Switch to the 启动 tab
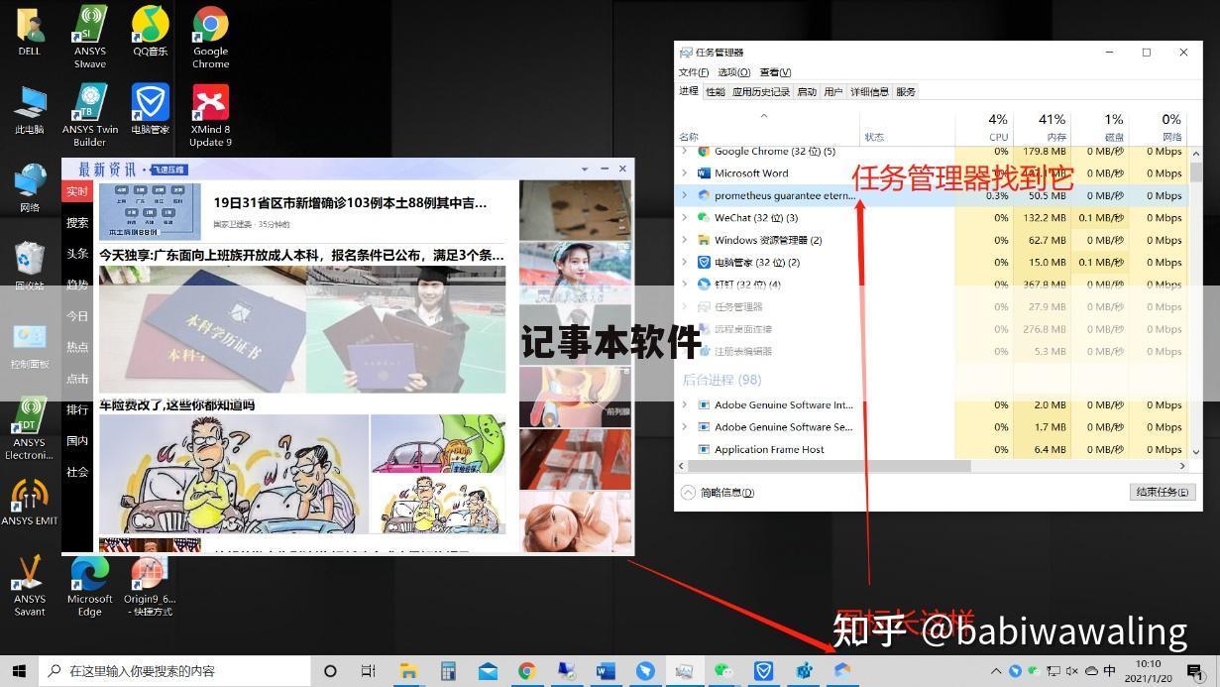The height and width of the screenshot is (687, 1220). 807,92
